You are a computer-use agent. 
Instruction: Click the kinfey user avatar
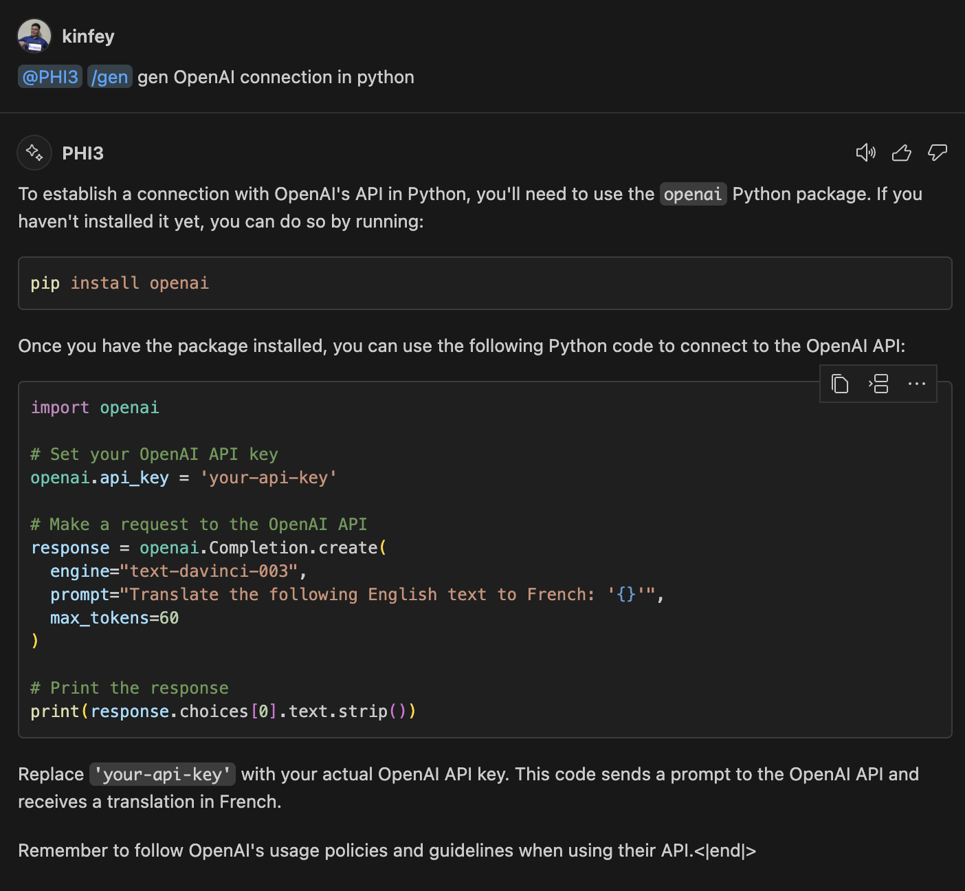pyautogui.click(x=34, y=36)
